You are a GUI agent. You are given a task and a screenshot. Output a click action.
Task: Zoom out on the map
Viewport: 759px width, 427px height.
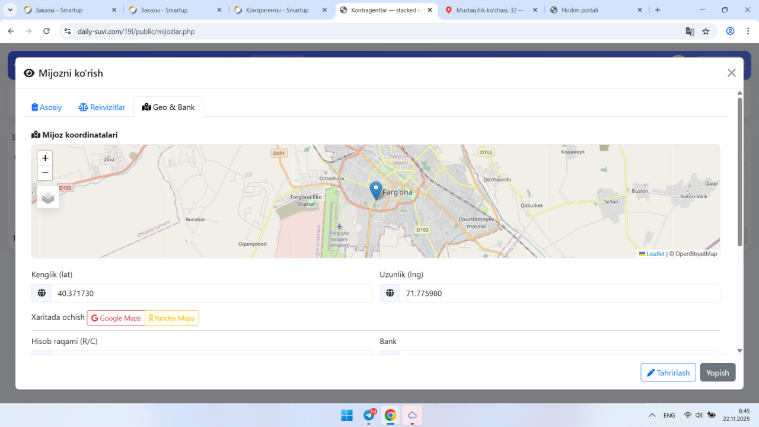tap(45, 173)
